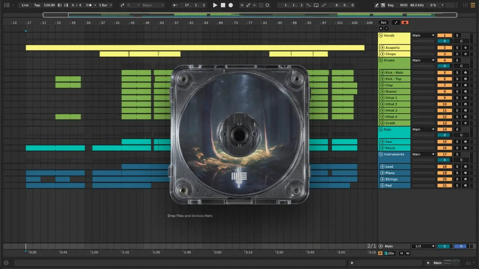Collapse the Drums group track

click(381, 61)
